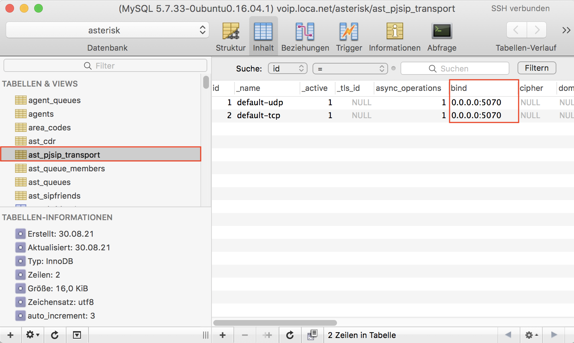This screenshot has width=574, height=343.
Task: Open the Abfrage query editor
Action: (442, 37)
